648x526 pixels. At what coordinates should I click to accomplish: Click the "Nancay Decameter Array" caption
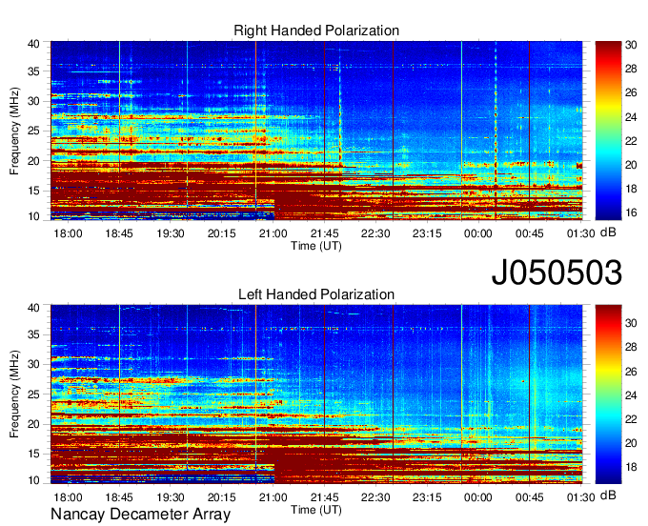pos(140,515)
